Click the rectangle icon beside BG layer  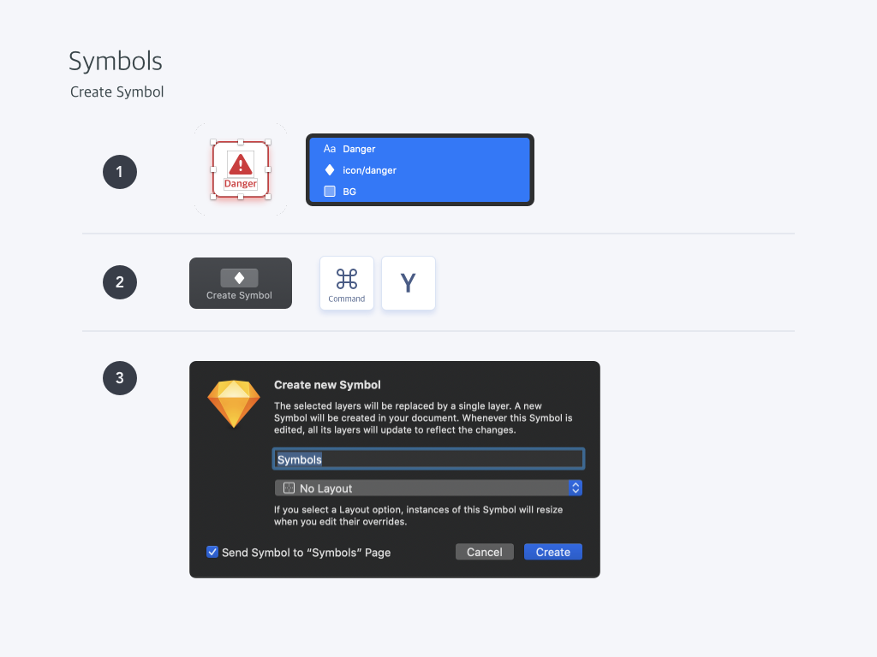[x=330, y=191]
